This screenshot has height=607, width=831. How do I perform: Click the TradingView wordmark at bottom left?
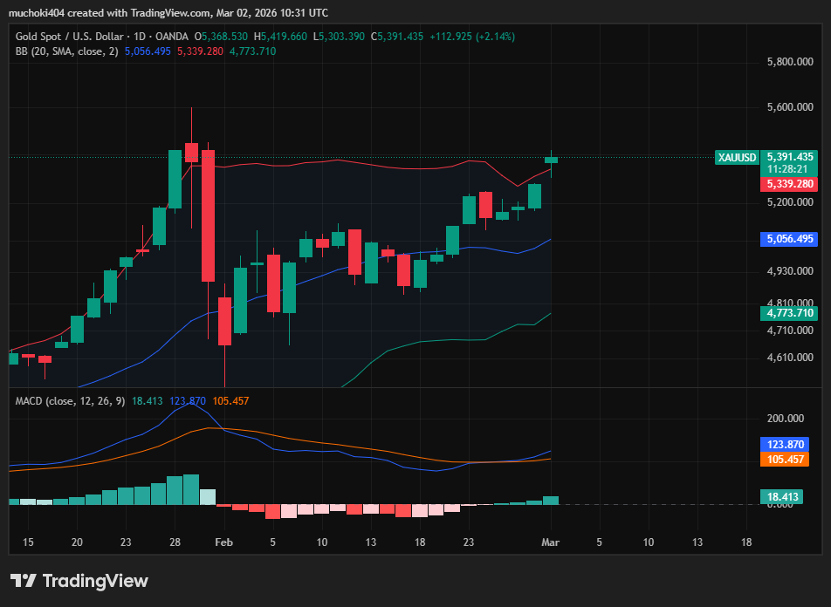[96, 581]
